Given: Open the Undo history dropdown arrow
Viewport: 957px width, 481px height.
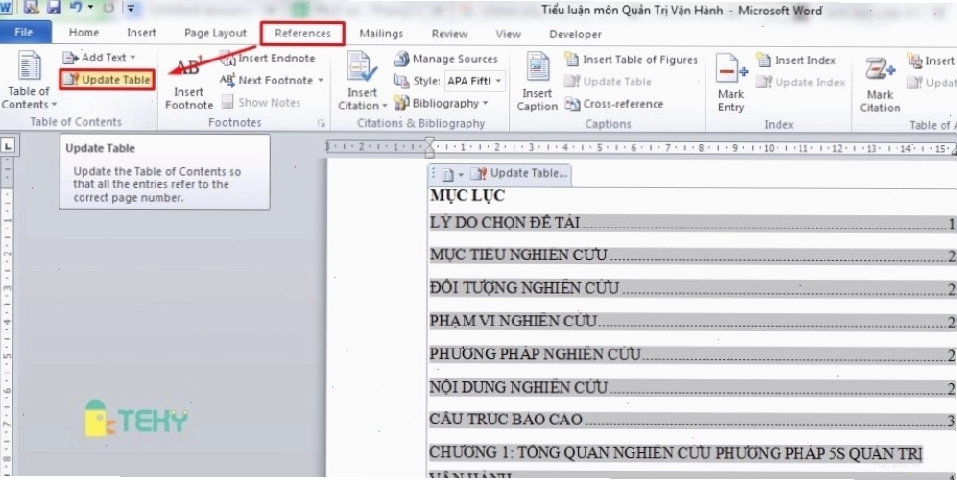Looking at the screenshot, I should point(91,8).
